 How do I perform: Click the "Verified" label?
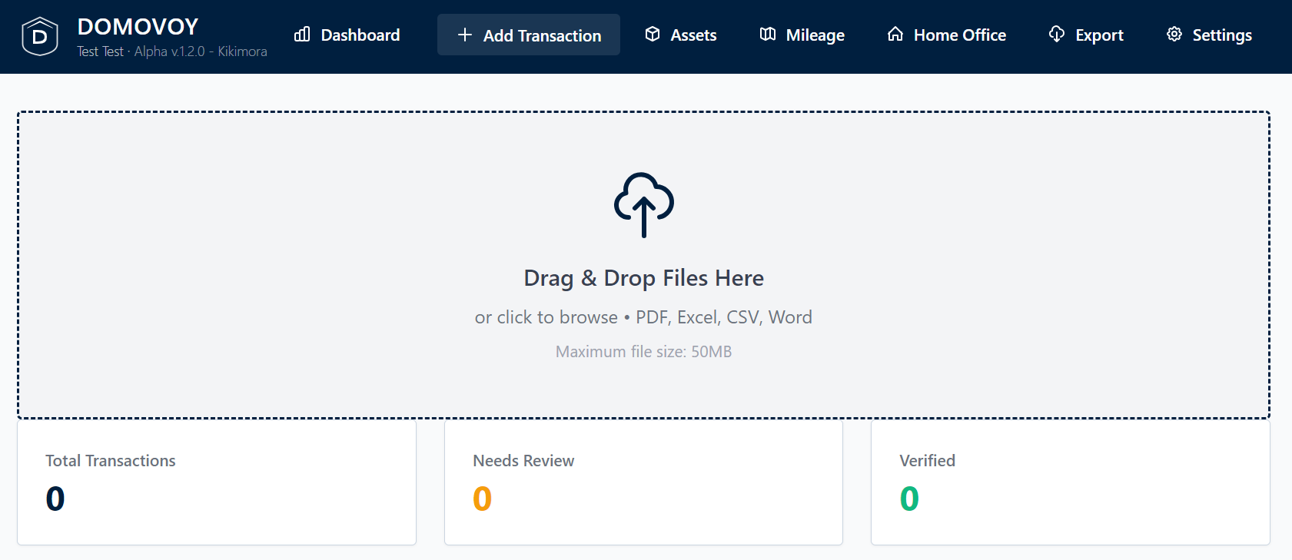click(928, 461)
